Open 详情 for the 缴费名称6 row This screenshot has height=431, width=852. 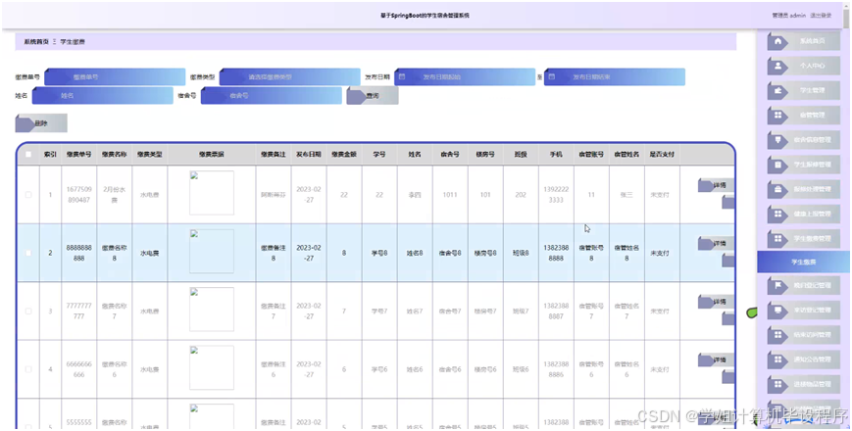coord(716,359)
